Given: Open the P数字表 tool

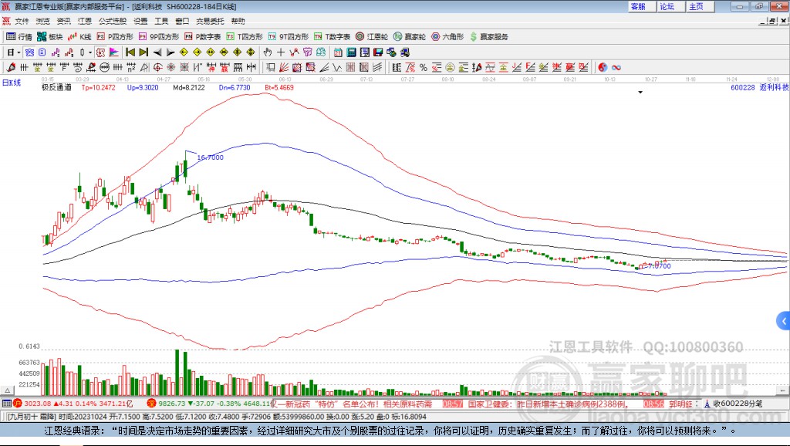Looking at the screenshot, I should coord(203,37).
